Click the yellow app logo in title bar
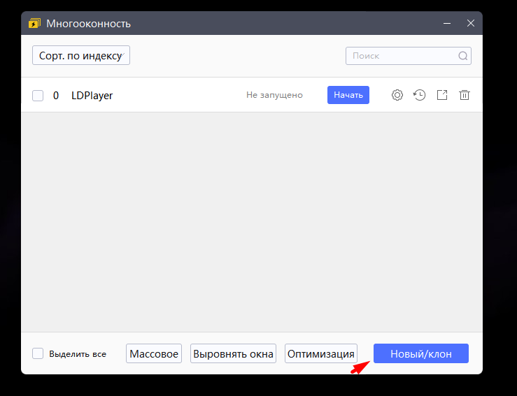517x396 pixels. click(x=34, y=24)
